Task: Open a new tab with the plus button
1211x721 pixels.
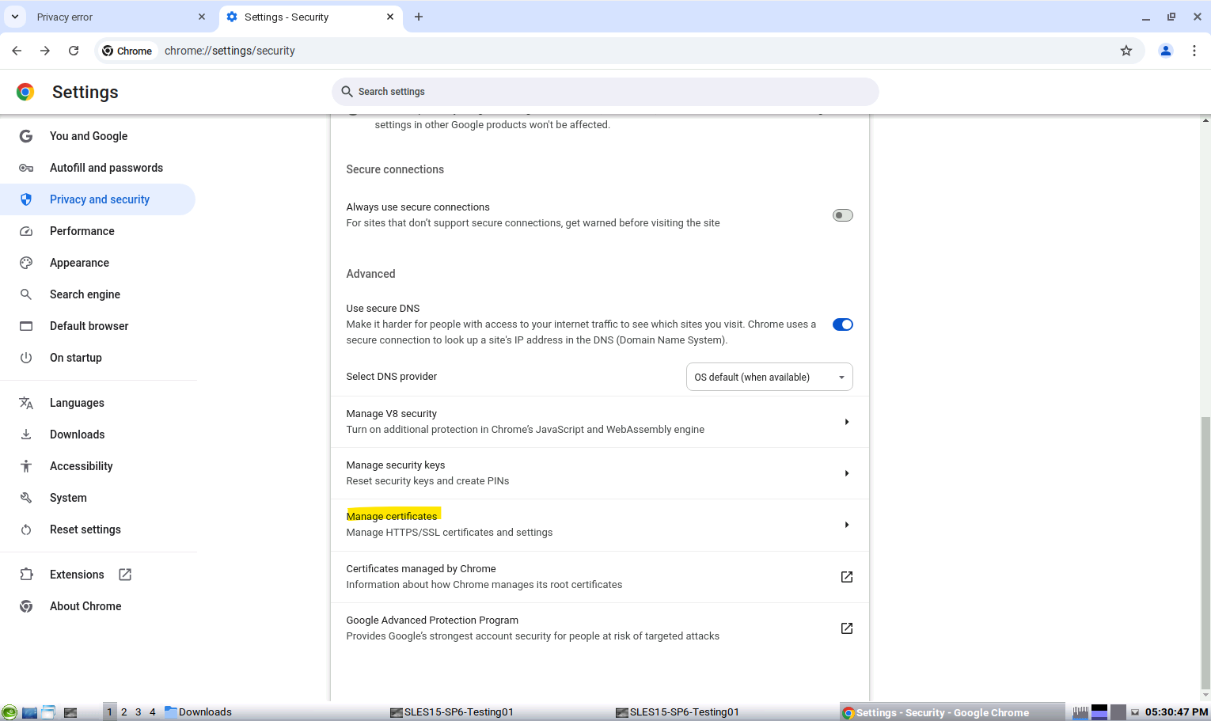Action: click(x=419, y=17)
